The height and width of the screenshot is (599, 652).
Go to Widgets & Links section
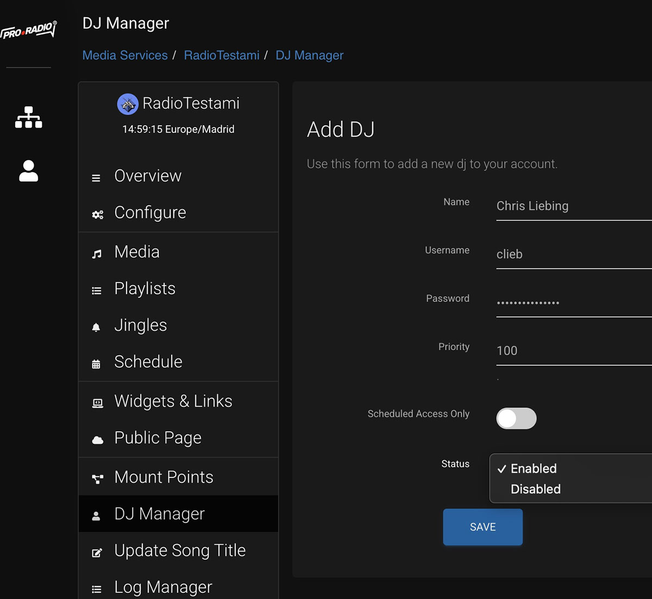coord(173,401)
